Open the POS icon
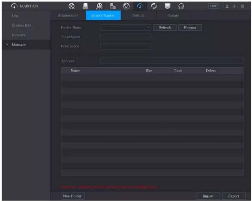Screen dimensions: 252x201 point(113,6)
